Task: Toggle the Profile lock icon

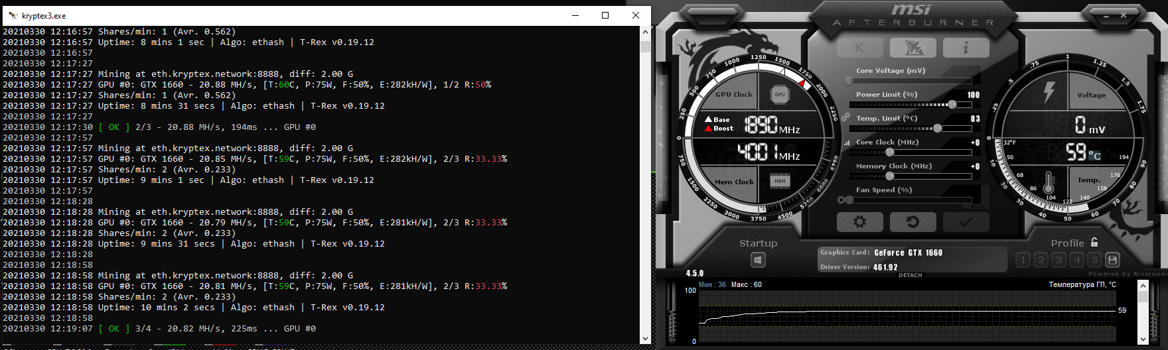Action: coord(1094,243)
